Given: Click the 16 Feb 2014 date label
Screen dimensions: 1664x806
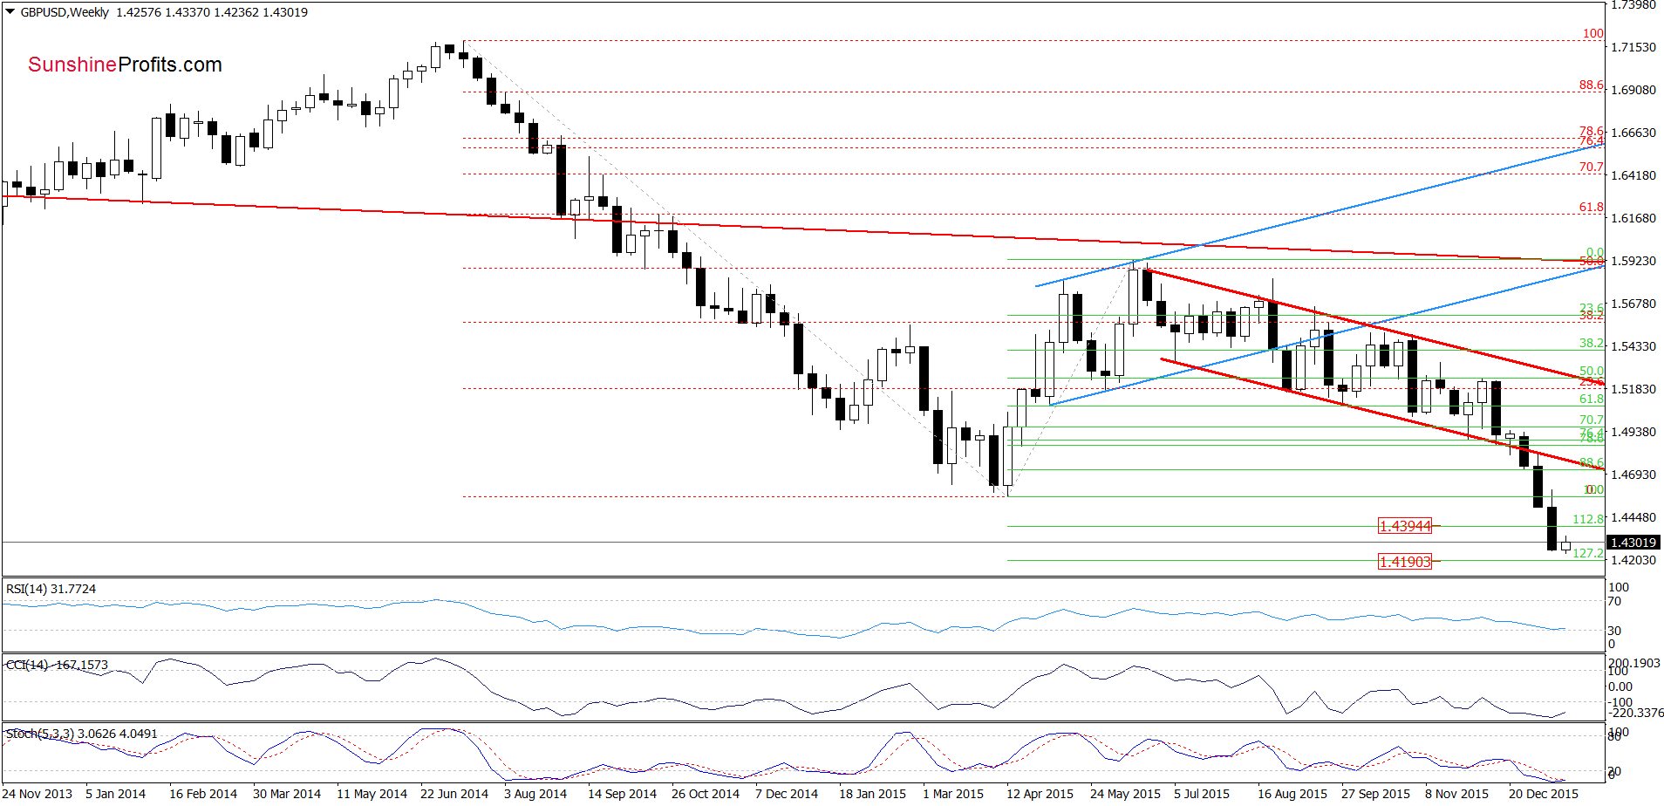Looking at the screenshot, I should coord(202,794).
